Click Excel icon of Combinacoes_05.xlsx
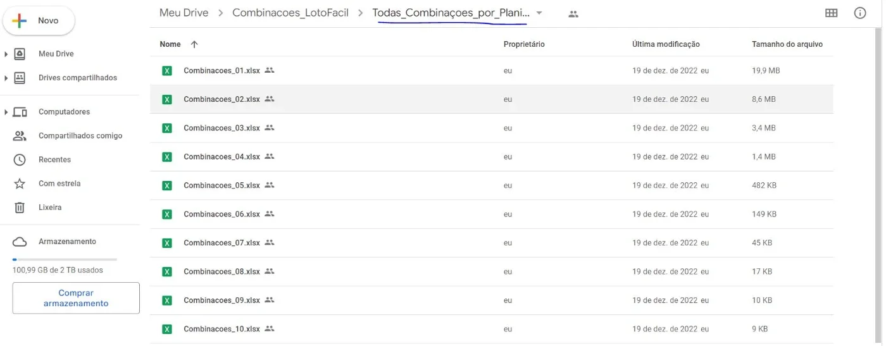 click(x=167, y=185)
